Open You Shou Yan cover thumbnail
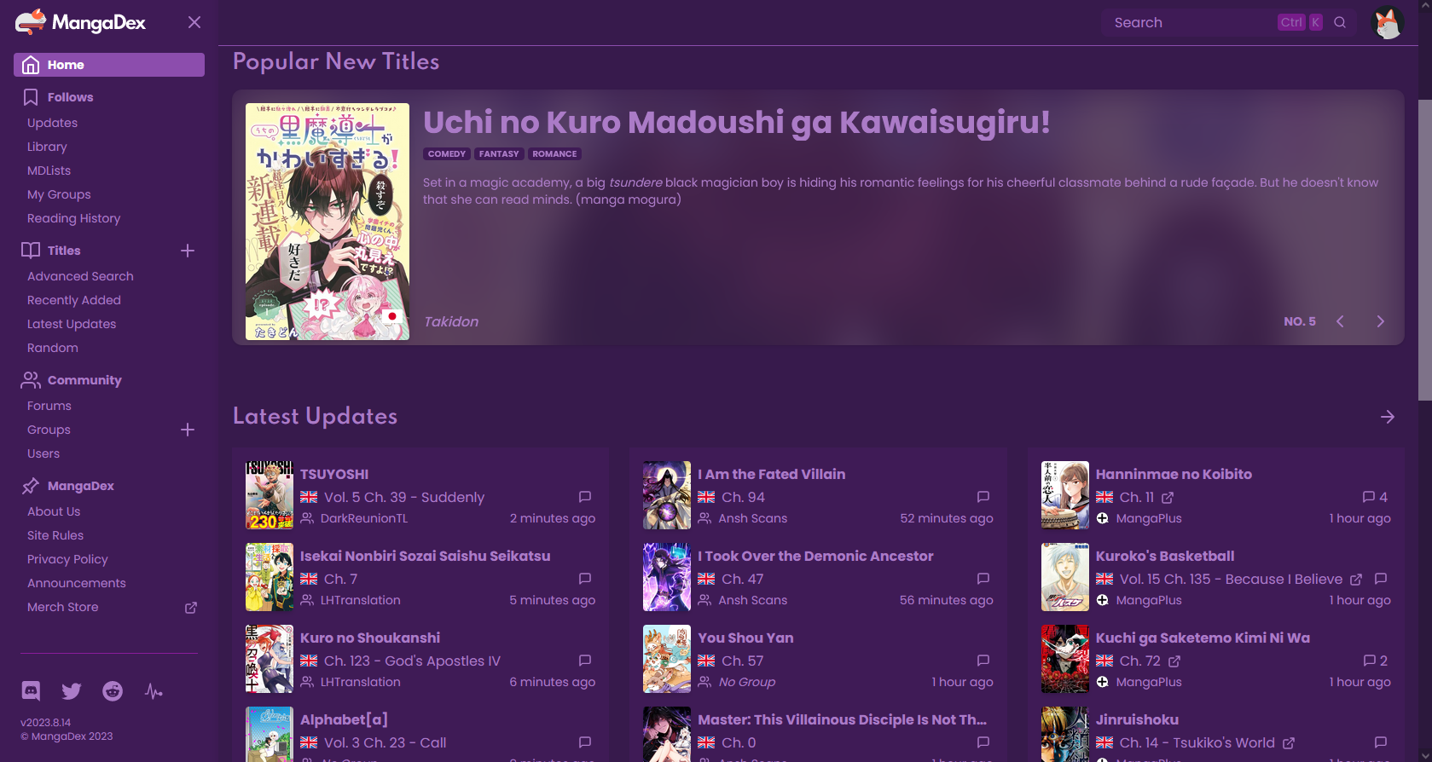 click(667, 659)
